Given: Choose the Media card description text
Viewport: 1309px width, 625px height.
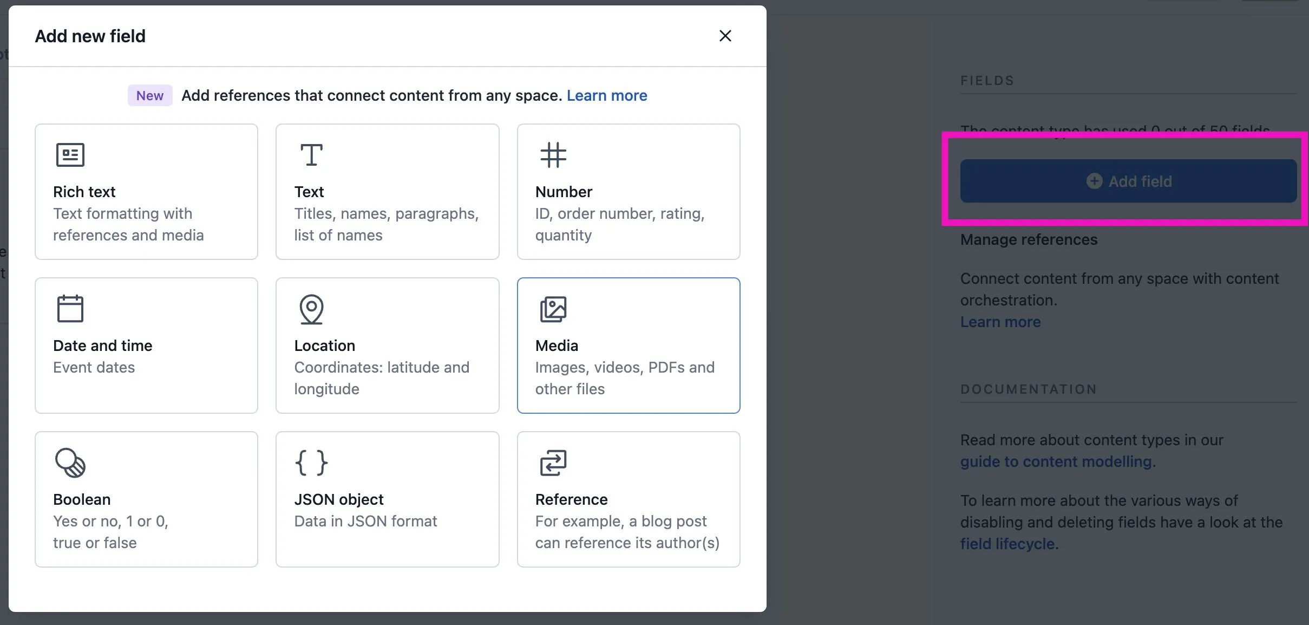Looking at the screenshot, I should (x=625, y=378).
